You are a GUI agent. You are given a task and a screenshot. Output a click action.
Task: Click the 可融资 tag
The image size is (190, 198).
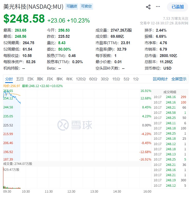[72, 6]
